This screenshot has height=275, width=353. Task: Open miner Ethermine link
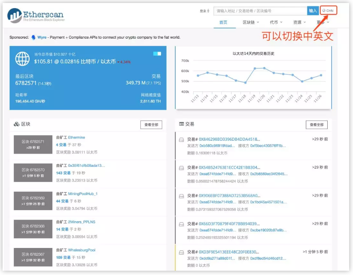pyautogui.click(x=76, y=137)
